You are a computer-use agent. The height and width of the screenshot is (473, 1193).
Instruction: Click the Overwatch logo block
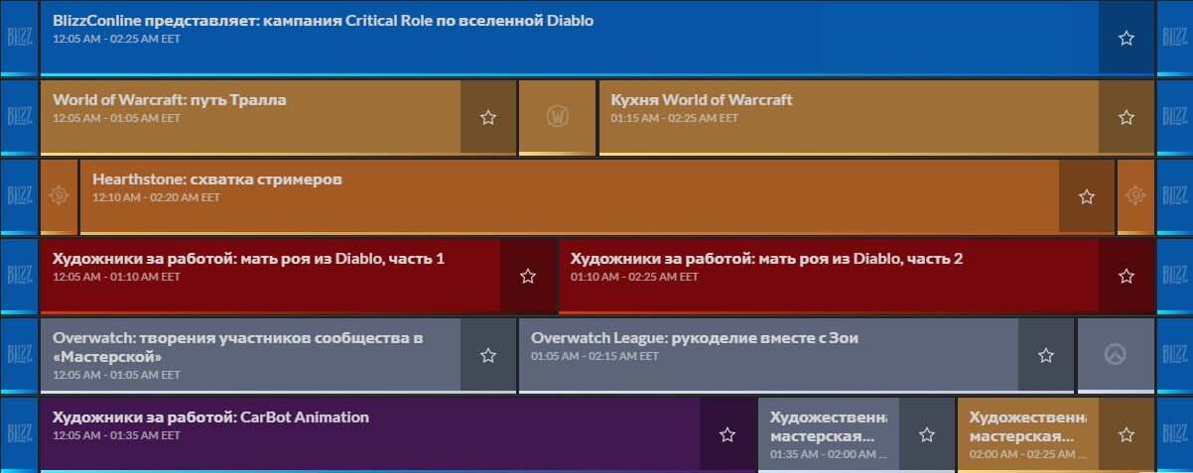click(1116, 355)
